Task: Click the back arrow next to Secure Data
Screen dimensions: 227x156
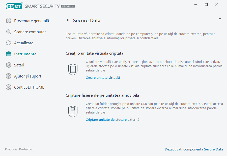Action: click(67, 20)
